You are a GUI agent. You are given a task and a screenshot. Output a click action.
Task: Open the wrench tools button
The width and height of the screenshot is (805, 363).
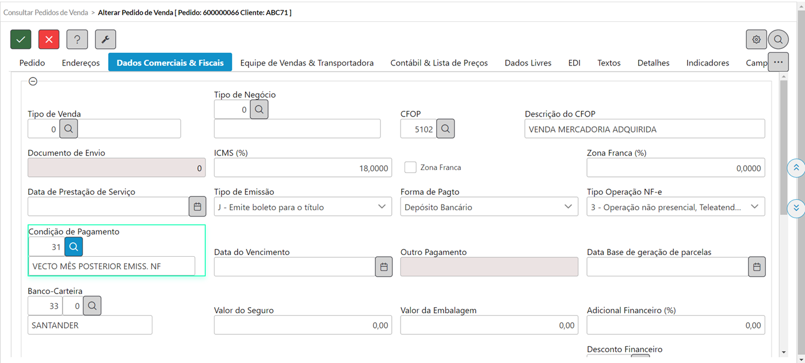(105, 39)
